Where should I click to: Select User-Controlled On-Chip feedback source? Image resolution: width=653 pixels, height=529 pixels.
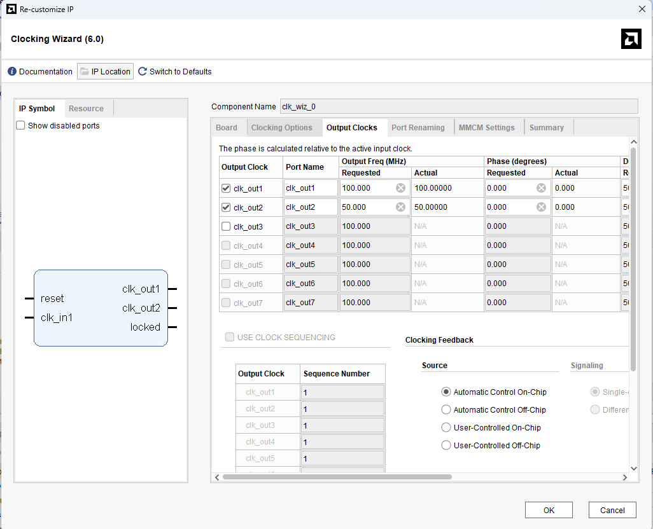(446, 428)
